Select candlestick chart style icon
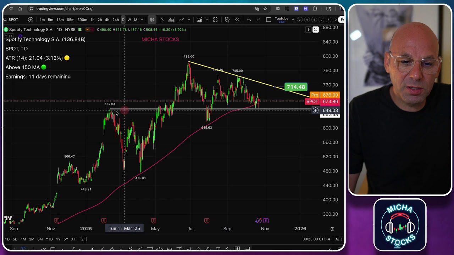The width and height of the screenshot is (454, 255). pyautogui.click(x=152, y=19)
